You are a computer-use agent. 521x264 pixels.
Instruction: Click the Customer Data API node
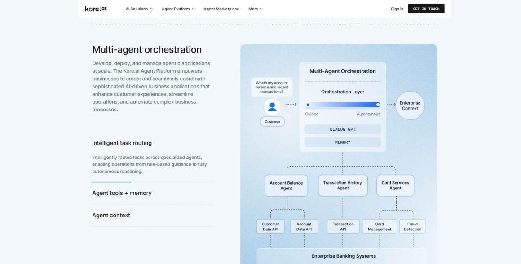pyautogui.click(x=270, y=227)
